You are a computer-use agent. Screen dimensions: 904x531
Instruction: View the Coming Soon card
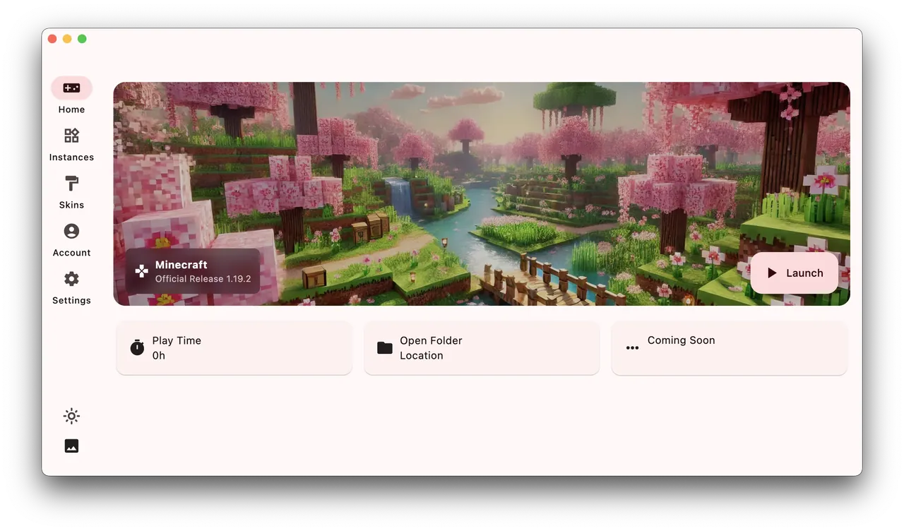coord(729,347)
